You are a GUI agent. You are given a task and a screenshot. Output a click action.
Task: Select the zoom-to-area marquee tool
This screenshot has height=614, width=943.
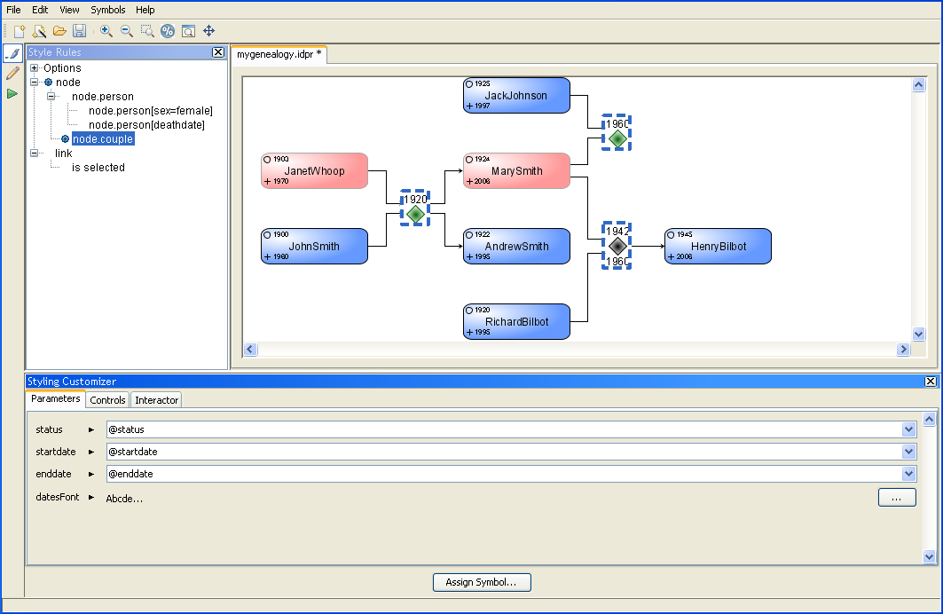point(147,31)
